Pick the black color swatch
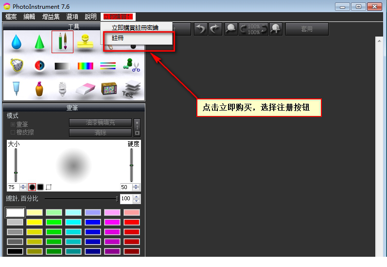The width and height of the screenshot is (387, 267). tap(15, 251)
